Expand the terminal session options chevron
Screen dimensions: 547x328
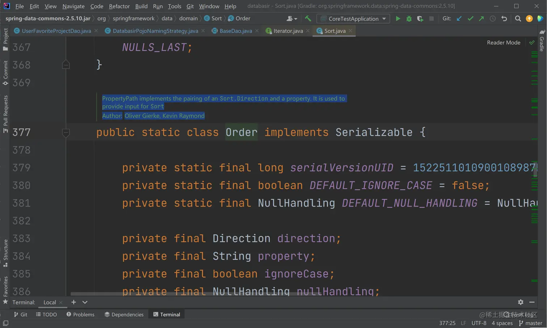click(x=85, y=302)
